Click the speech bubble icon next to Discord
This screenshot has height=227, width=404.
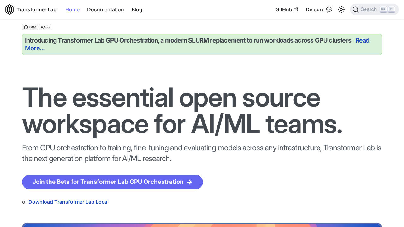(330, 9)
